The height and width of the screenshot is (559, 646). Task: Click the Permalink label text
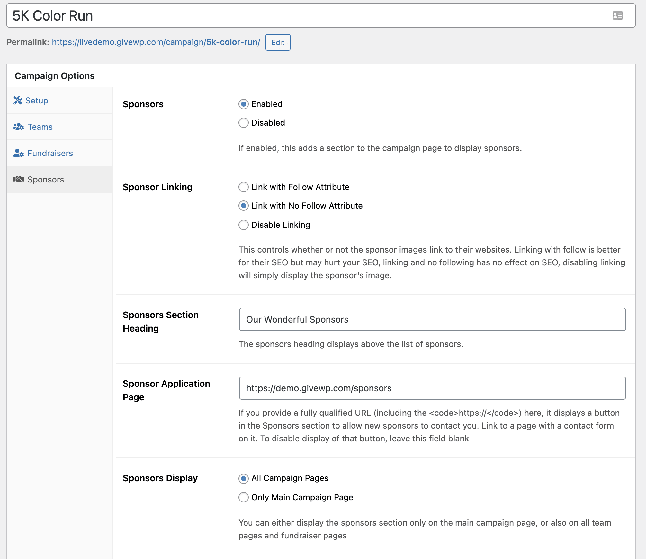pos(28,42)
